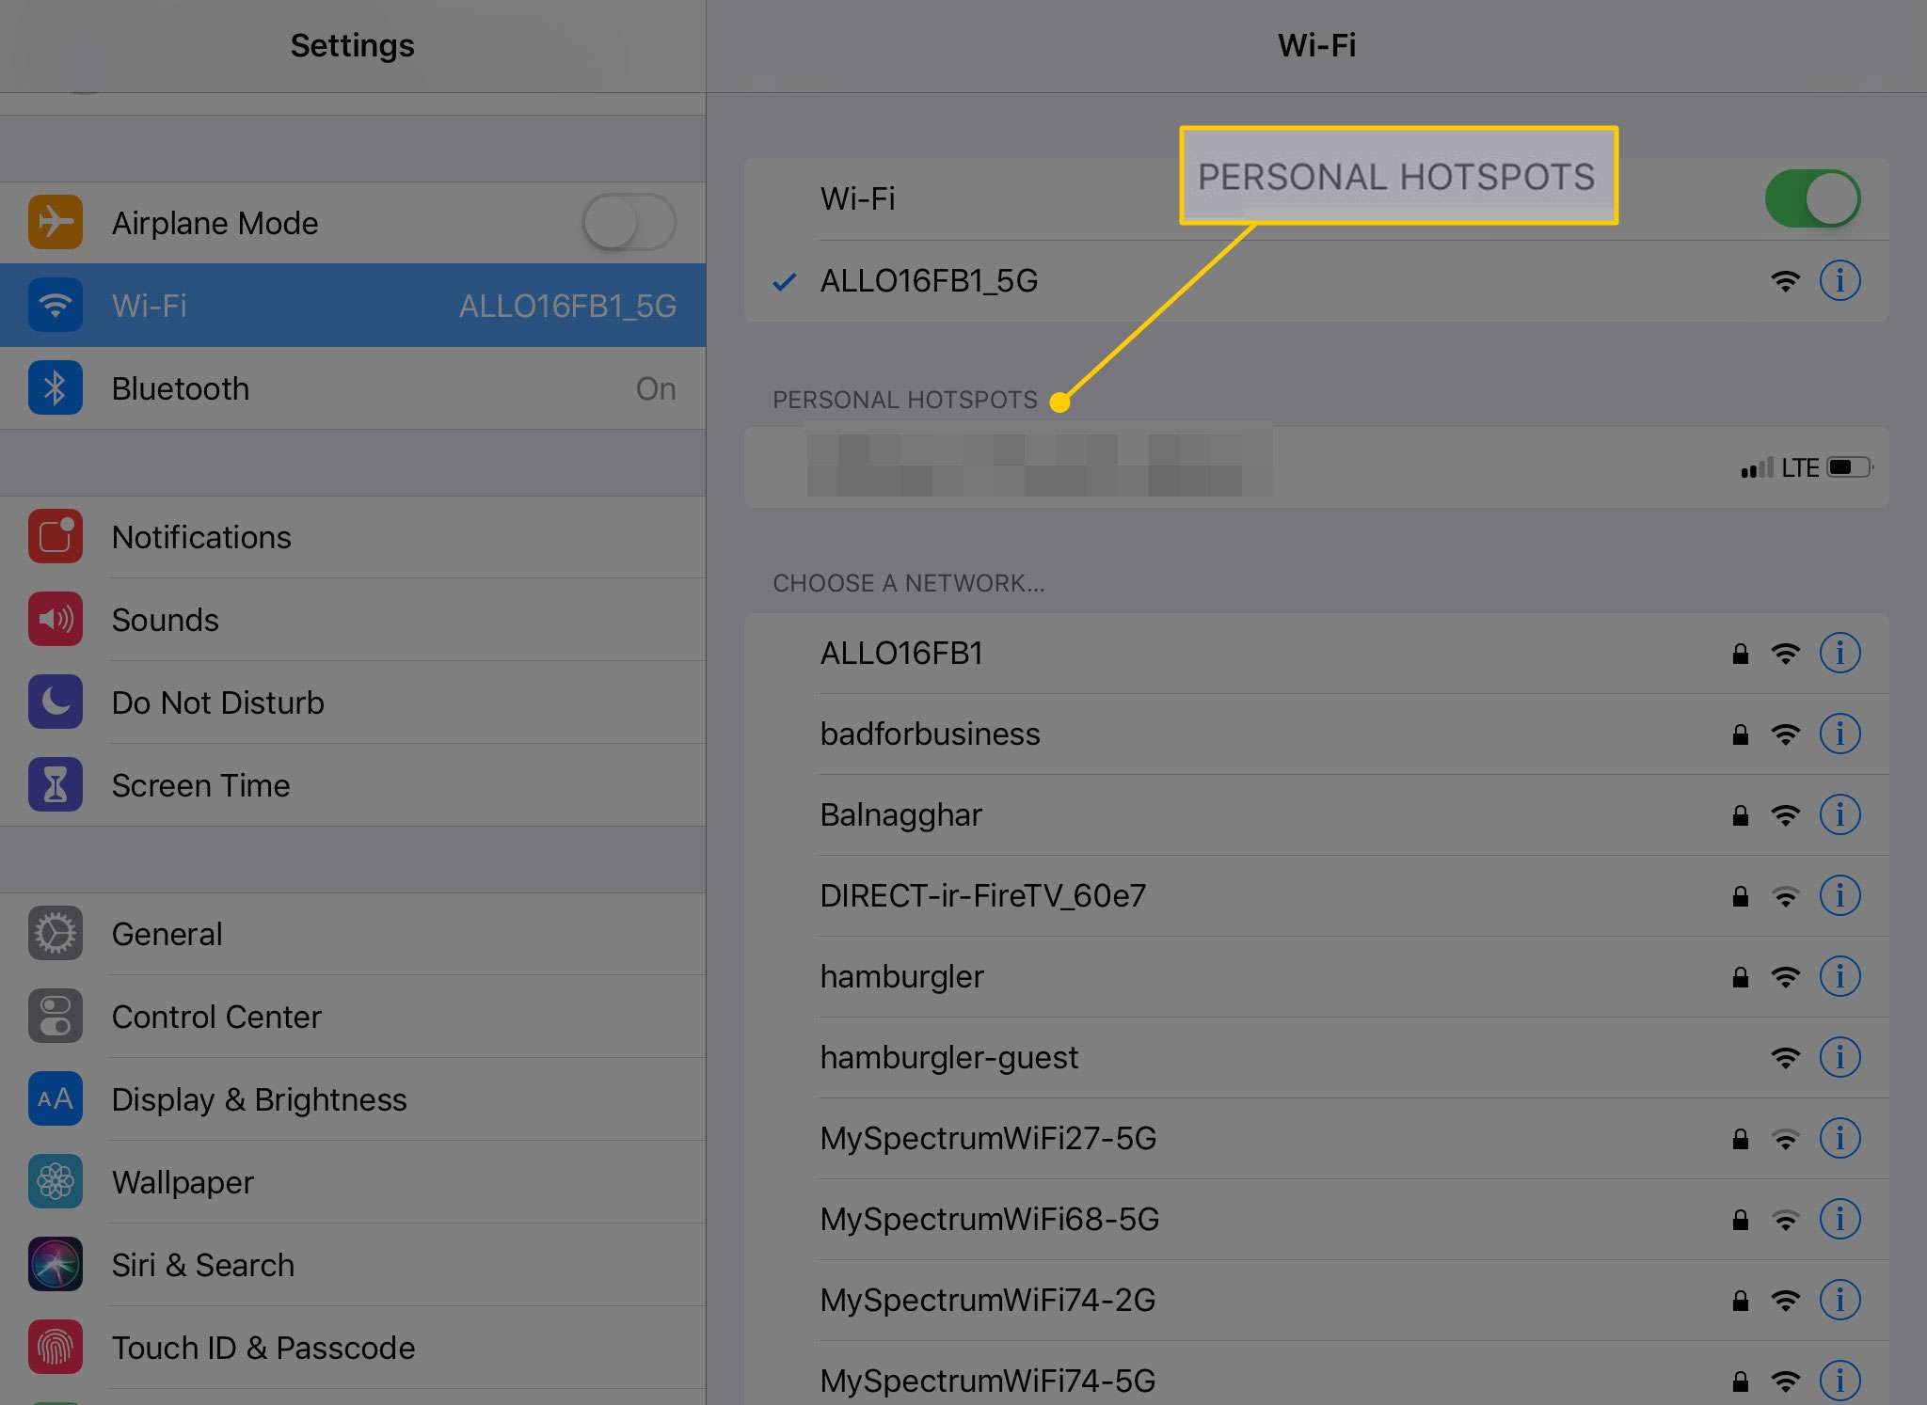Enable Bluetooth from settings sidebar
This screenshot has width=1927, height=1405.
click(352, 388)
